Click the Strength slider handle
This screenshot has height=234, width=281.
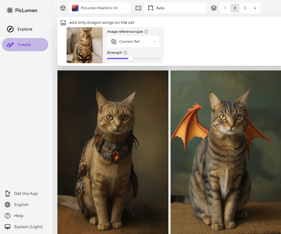tap(131, 58)
